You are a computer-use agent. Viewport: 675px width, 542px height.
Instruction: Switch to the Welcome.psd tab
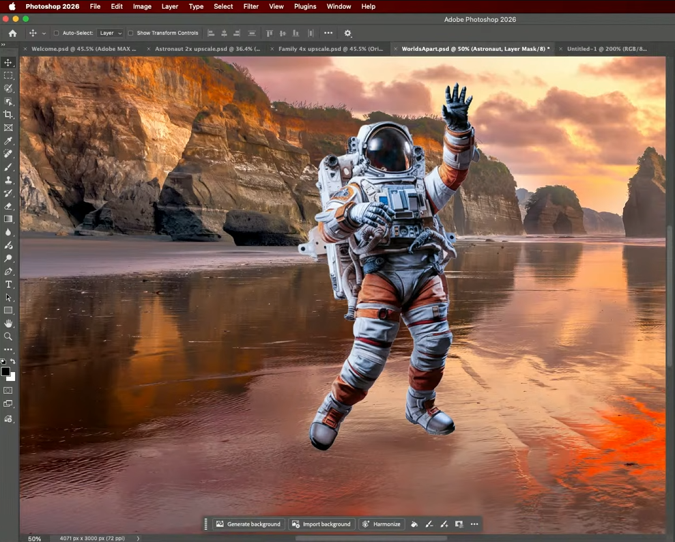tap(83, 49)
